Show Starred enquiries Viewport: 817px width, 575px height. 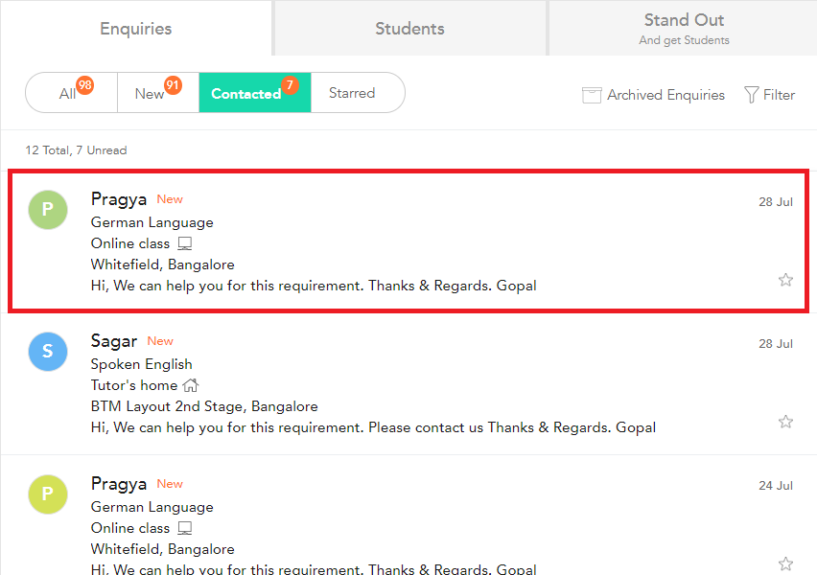pos(358,93)
